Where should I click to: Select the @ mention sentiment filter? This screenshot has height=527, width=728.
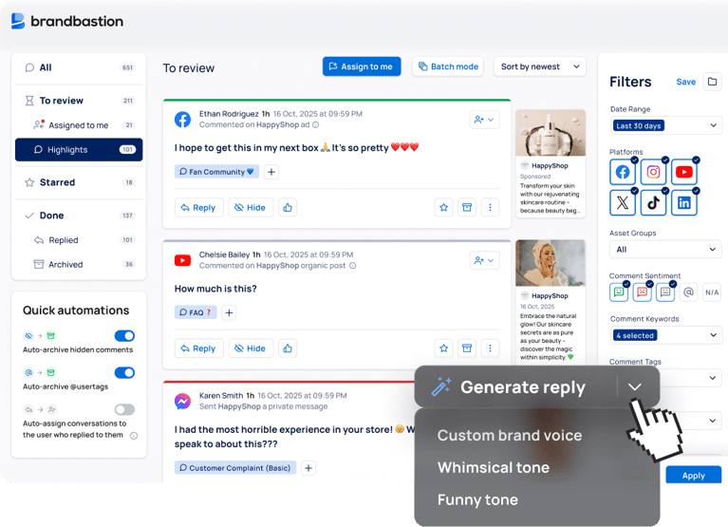[x=688, y=292]
